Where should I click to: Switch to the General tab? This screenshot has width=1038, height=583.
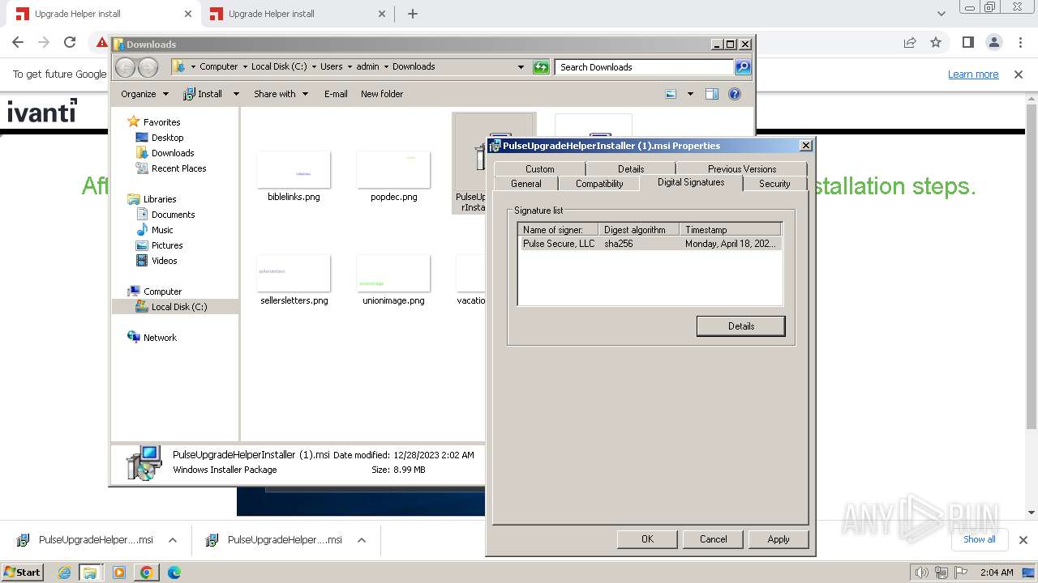pos(525,184)
